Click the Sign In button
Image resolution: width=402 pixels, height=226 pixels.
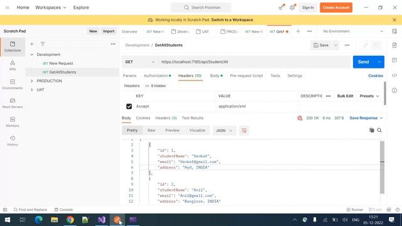308,8
